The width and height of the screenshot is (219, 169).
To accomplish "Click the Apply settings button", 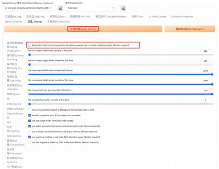I will point(83,29).
